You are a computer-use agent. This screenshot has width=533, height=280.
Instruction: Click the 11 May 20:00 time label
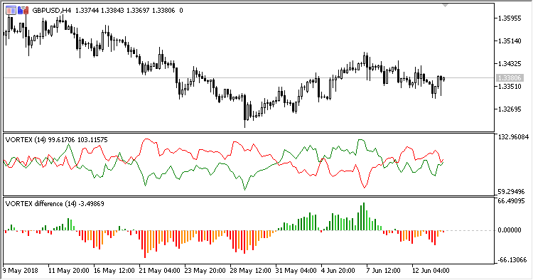[x=69, y=271]
